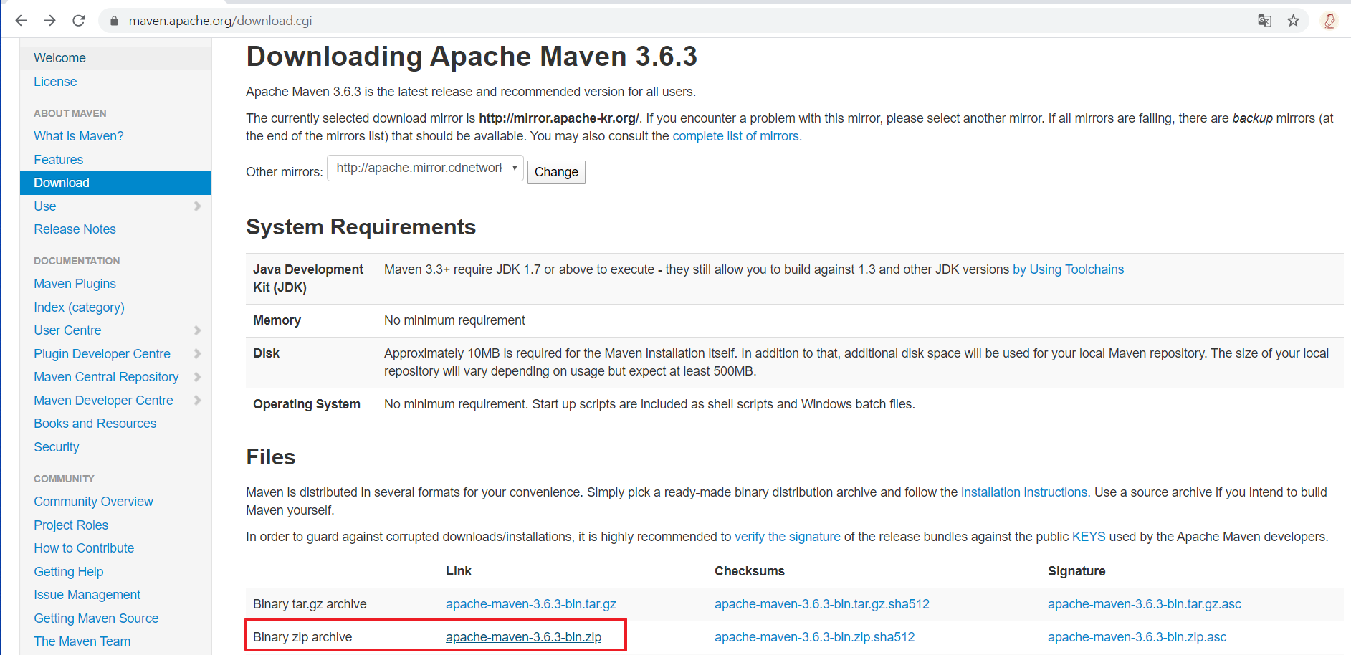The height and width of the screenshot is (655, 1351).
Task: Click the Change mirror button
Action: [x=556, y=172]
